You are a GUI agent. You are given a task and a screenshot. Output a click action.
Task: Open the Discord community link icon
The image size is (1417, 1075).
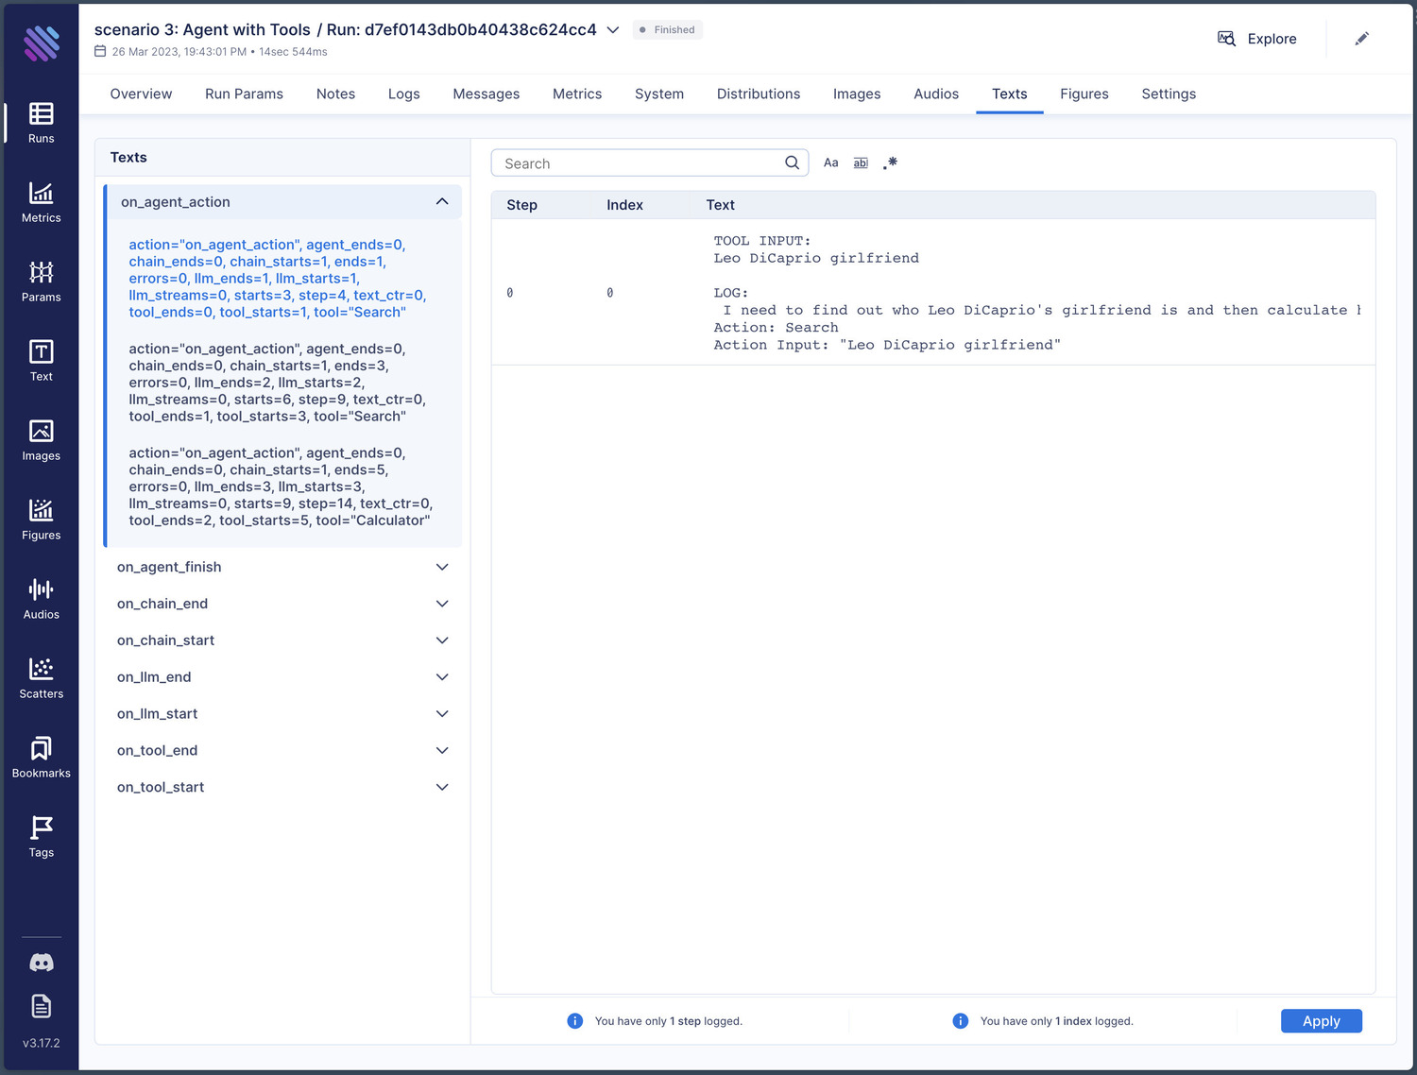pos(42,963)
